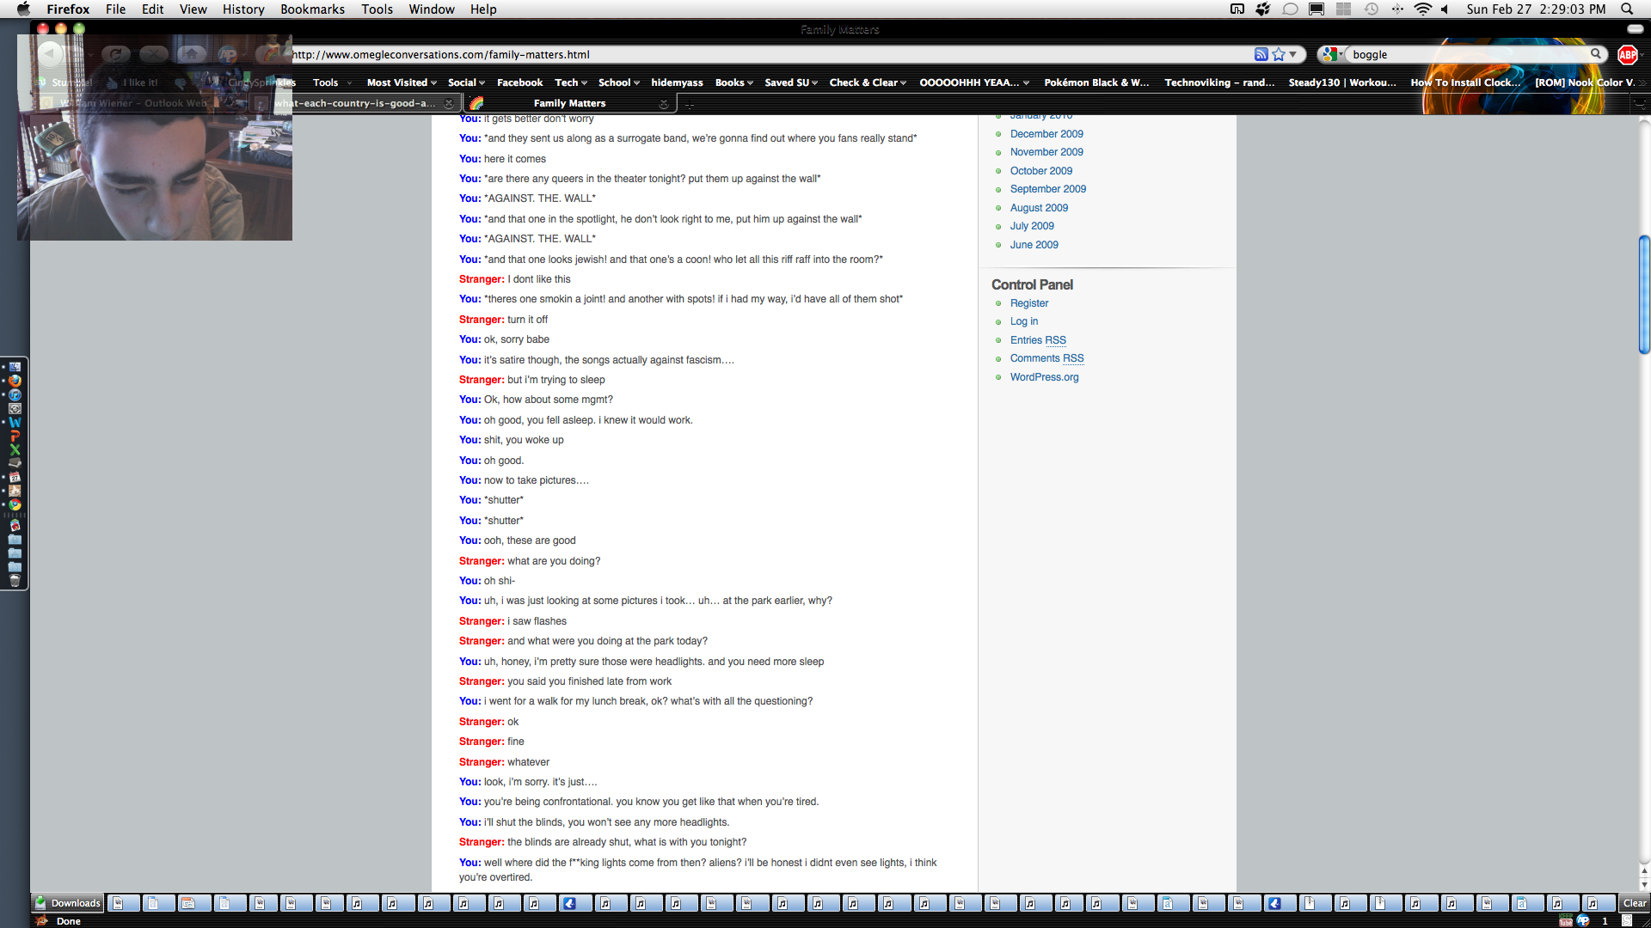Bookmark this page with the star icon
The height and width of the screenshot is (928, 1651).
pyautogui.click(x=1279, y=54)
